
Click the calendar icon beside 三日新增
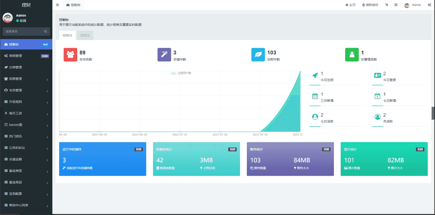[315, 96]
